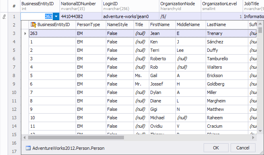This screenshot has width=264, height=155.
Task: Click the first name Ovidiu cell
Action: tap(162, 126)
